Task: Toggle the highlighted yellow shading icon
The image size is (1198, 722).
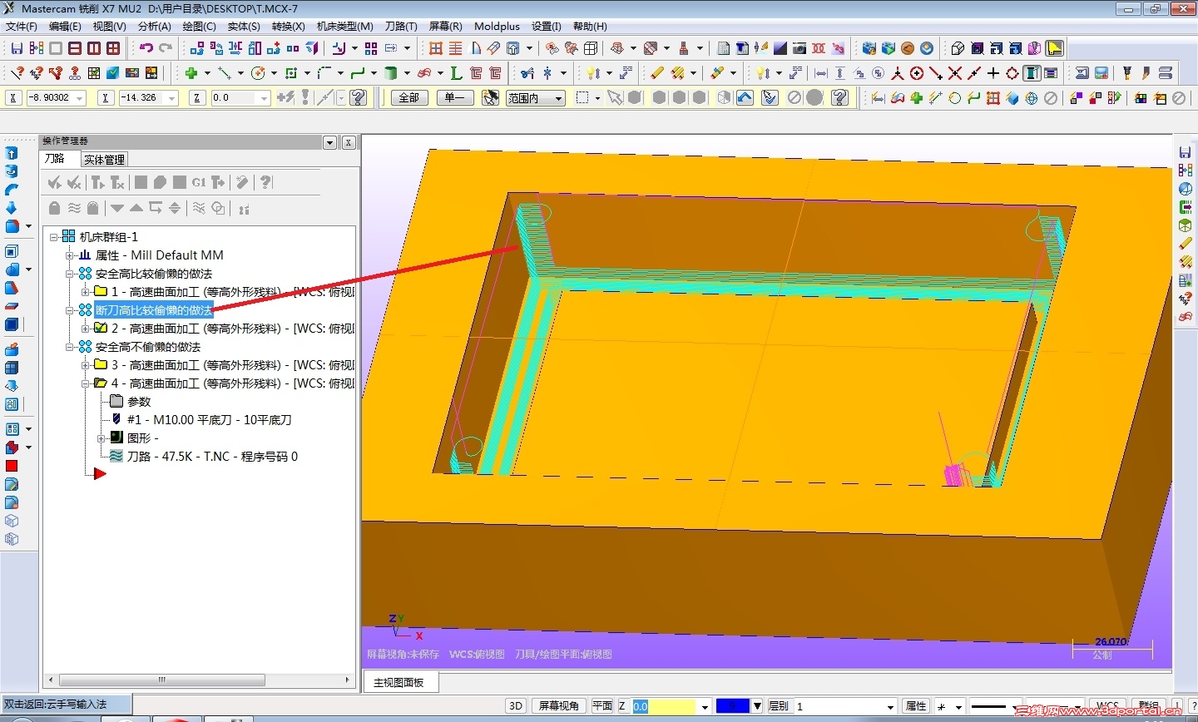Action: (x=1055, y=48)
